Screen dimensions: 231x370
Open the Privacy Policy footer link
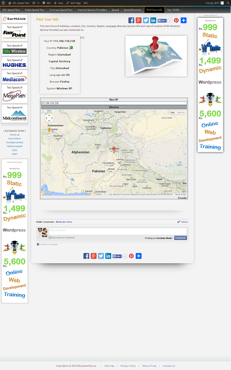(x=128, y=366)
